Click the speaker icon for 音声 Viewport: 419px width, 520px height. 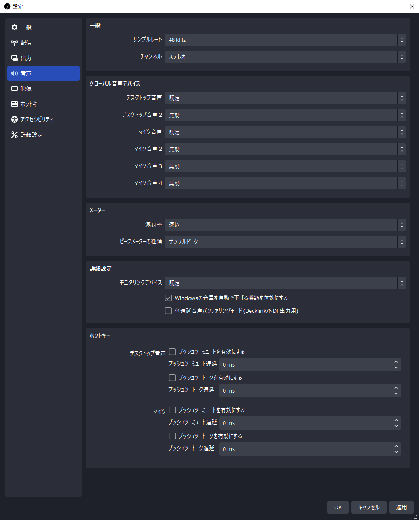pyautogui.click(x=14, y=73)
